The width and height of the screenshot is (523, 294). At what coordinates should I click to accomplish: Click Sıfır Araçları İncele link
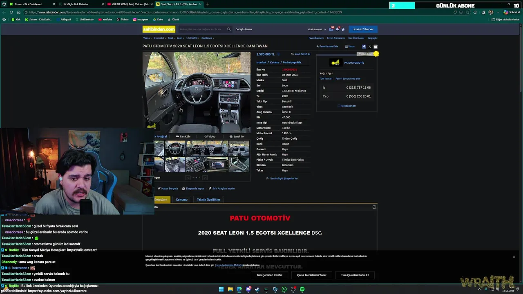tap(221, 189)
